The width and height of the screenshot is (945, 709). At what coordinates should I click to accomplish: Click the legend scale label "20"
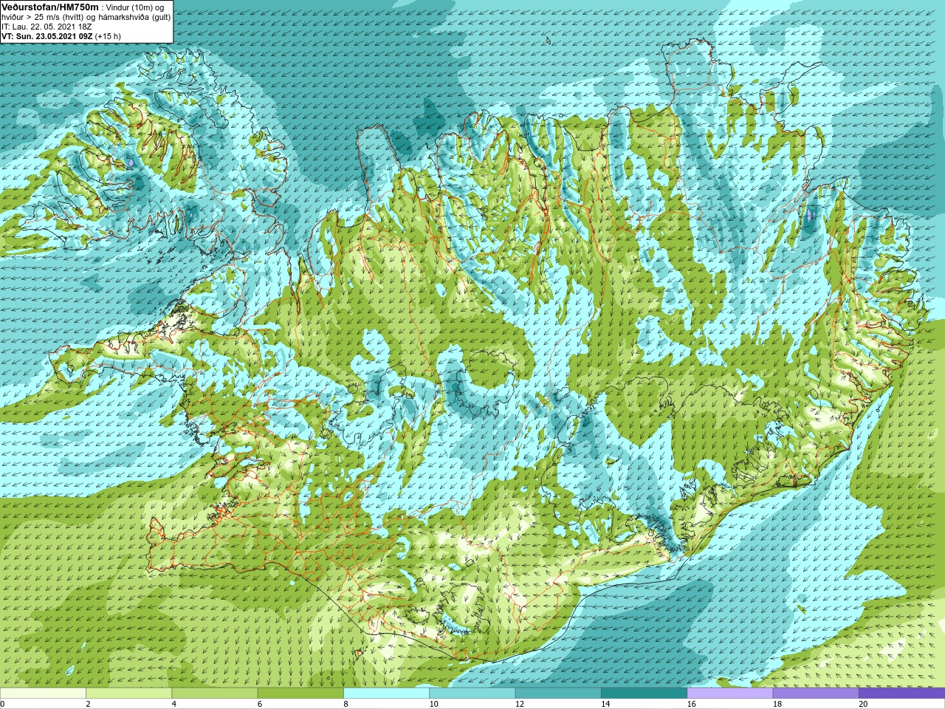863,704
